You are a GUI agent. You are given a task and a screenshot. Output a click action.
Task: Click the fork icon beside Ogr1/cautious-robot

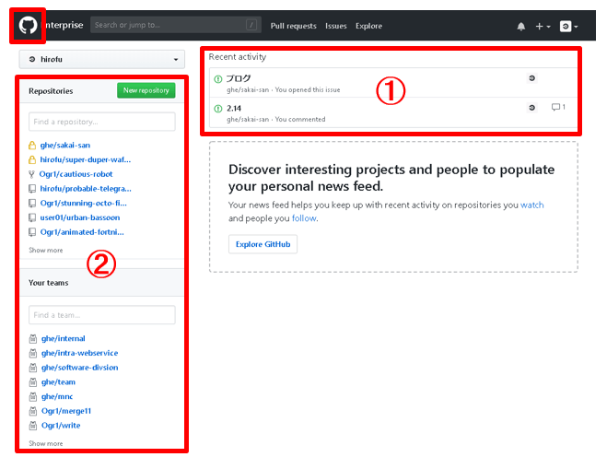(x=31, y=174)
